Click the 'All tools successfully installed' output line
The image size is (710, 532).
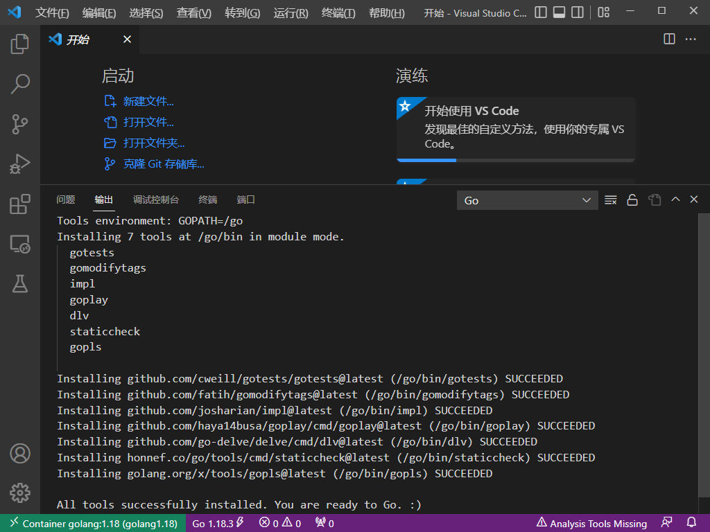[239, 504]
